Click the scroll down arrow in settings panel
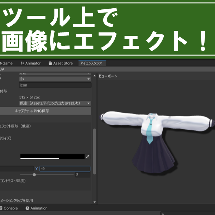 pyautogui.click(x=95, y=202)
